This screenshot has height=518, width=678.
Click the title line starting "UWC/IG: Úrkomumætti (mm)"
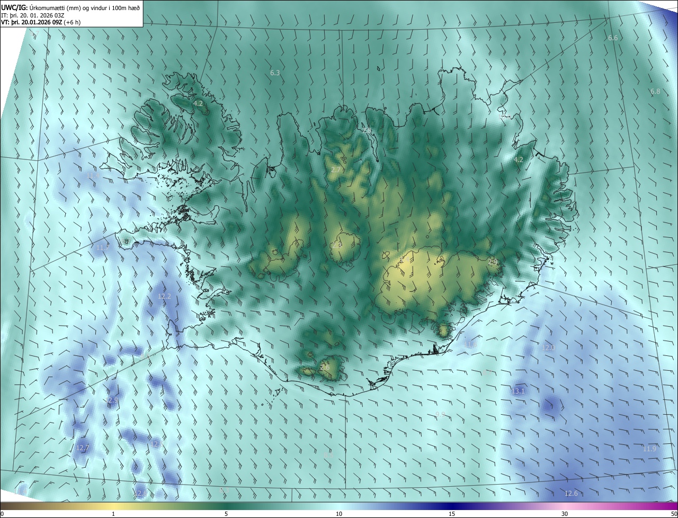70,7
